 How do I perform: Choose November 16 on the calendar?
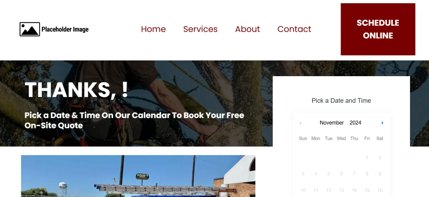tap(380, 190)
